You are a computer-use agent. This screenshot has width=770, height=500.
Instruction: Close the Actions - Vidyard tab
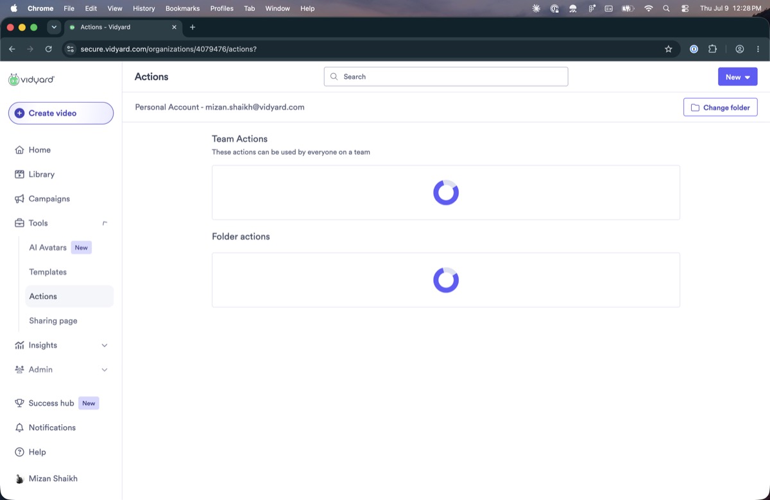click(175, 27)
